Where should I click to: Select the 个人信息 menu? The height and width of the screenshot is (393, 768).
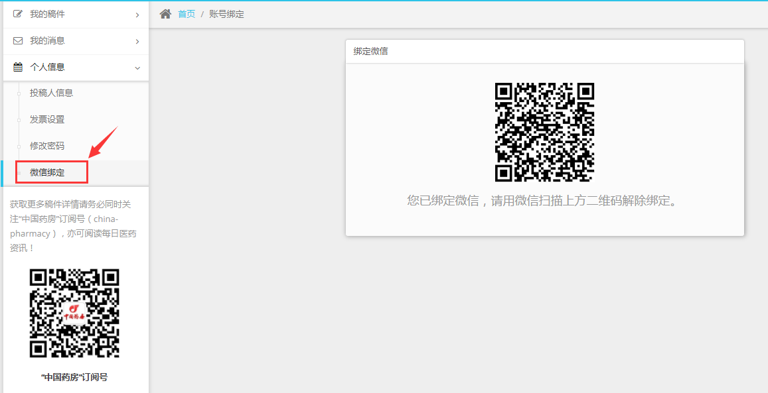coord(76,68)
